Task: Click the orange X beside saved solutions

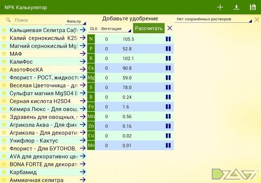Action: tap(257, 19)
